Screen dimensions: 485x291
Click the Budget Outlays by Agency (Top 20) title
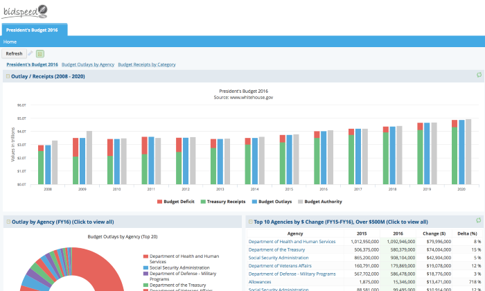(x=123, y=236)
